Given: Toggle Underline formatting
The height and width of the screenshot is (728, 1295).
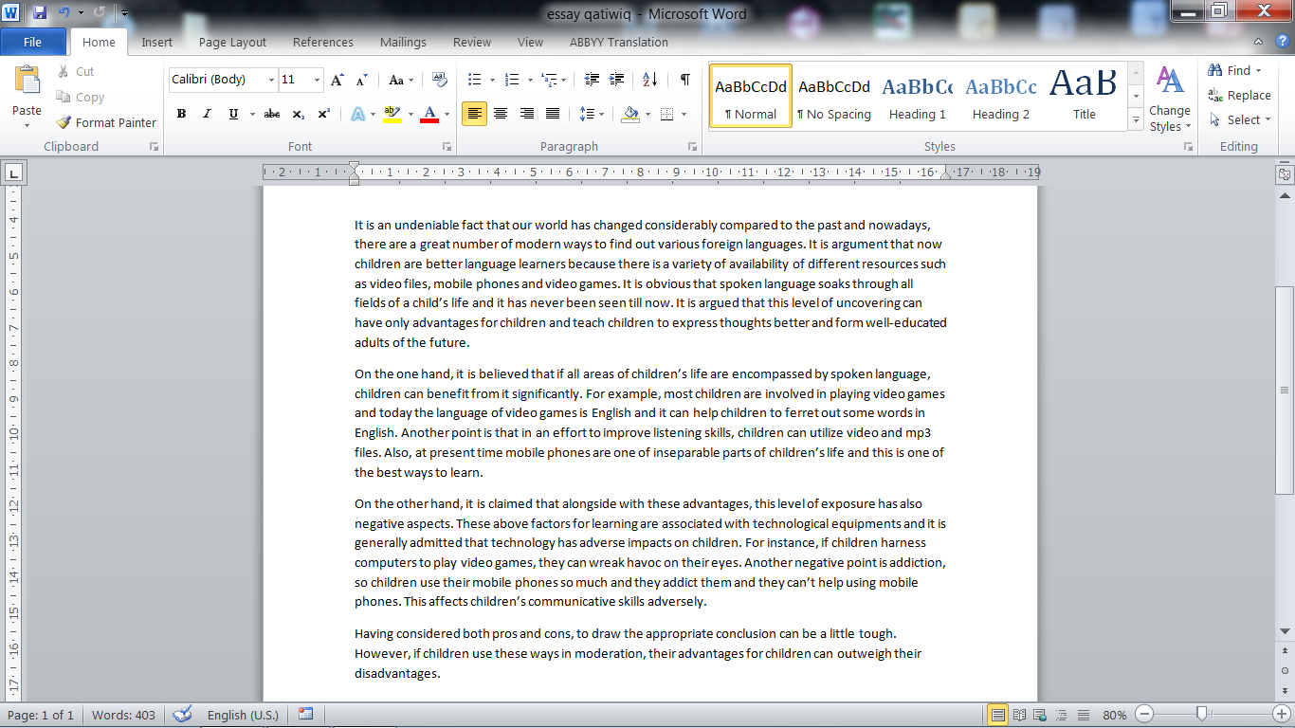Looking at the screenshot, I should pyautogui.click(x=233, y=114).
